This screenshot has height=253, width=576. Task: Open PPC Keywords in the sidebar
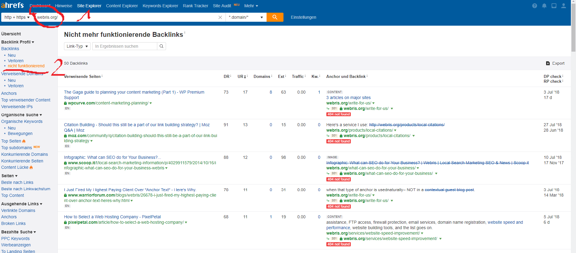[15, 239]
